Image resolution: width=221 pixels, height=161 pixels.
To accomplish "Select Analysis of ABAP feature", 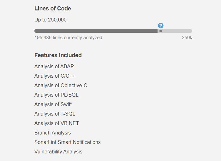I will (x=54, y=66).
